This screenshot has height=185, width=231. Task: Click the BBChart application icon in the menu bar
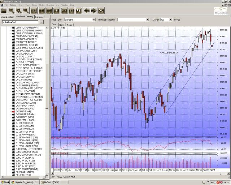2,5
